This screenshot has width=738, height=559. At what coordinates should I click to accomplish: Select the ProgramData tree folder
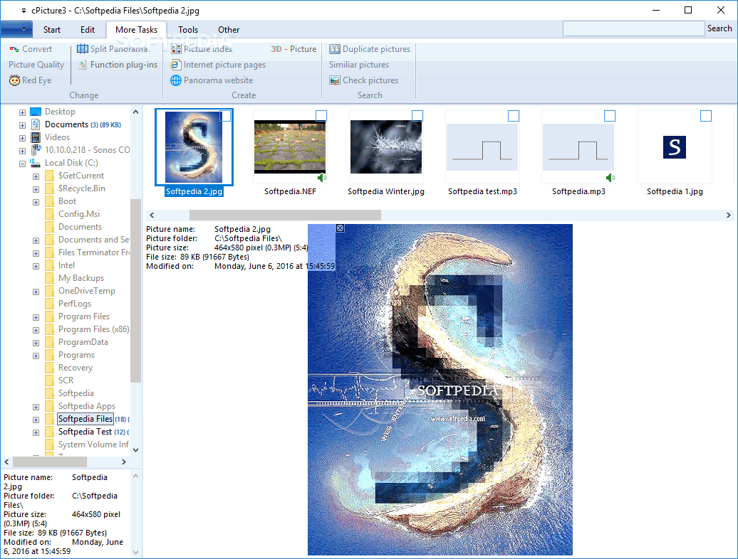coord(83,343)
